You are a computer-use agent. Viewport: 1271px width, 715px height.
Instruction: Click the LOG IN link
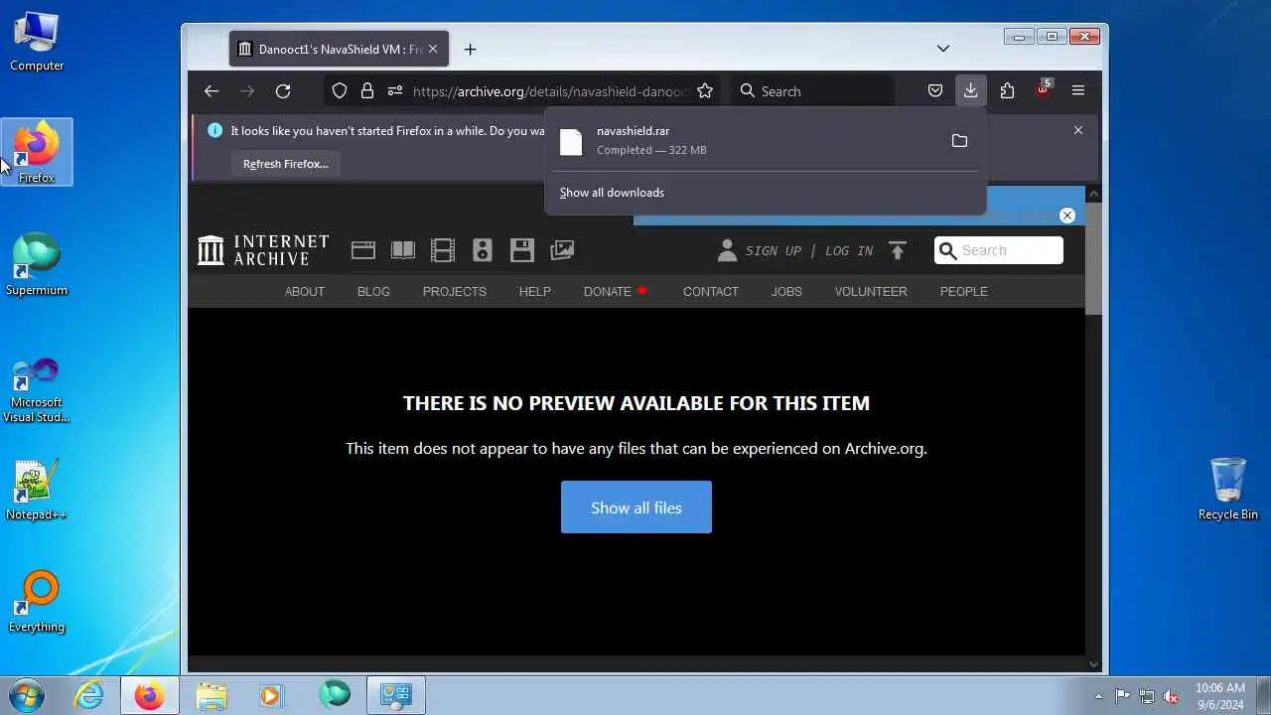[849, 251]
